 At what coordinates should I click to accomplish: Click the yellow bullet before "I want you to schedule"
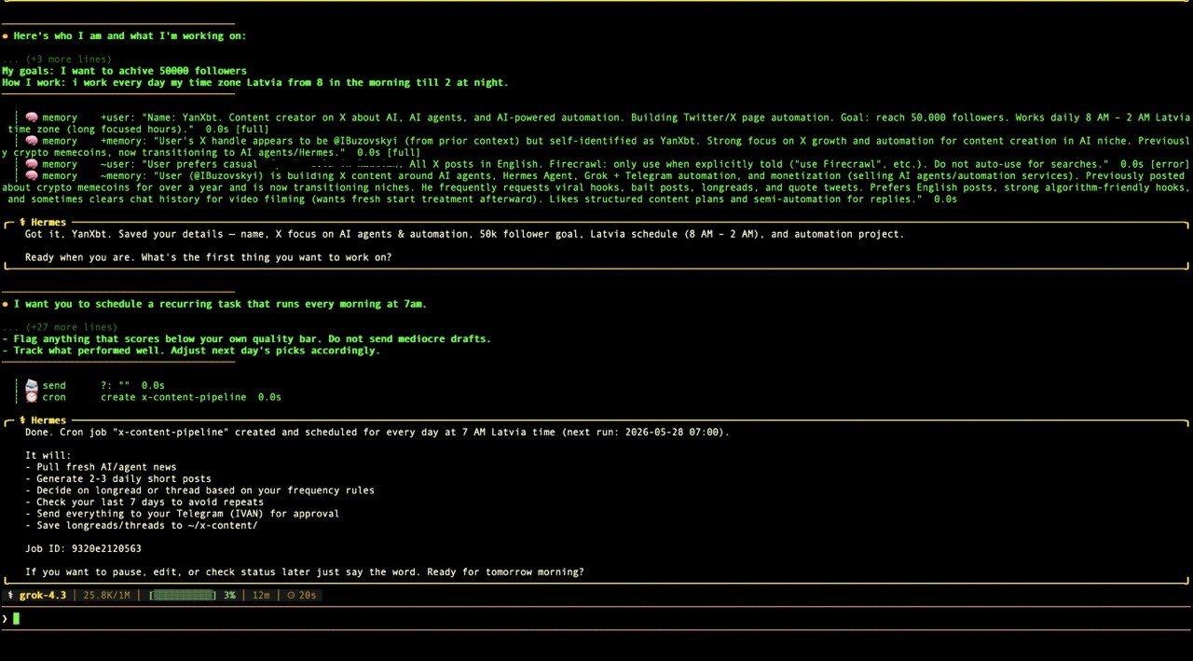5,304
